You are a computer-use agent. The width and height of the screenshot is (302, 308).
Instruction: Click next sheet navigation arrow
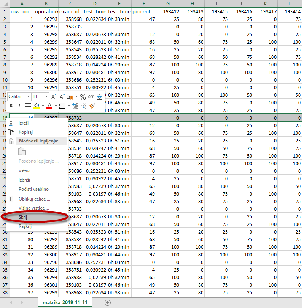coord(22,303)
